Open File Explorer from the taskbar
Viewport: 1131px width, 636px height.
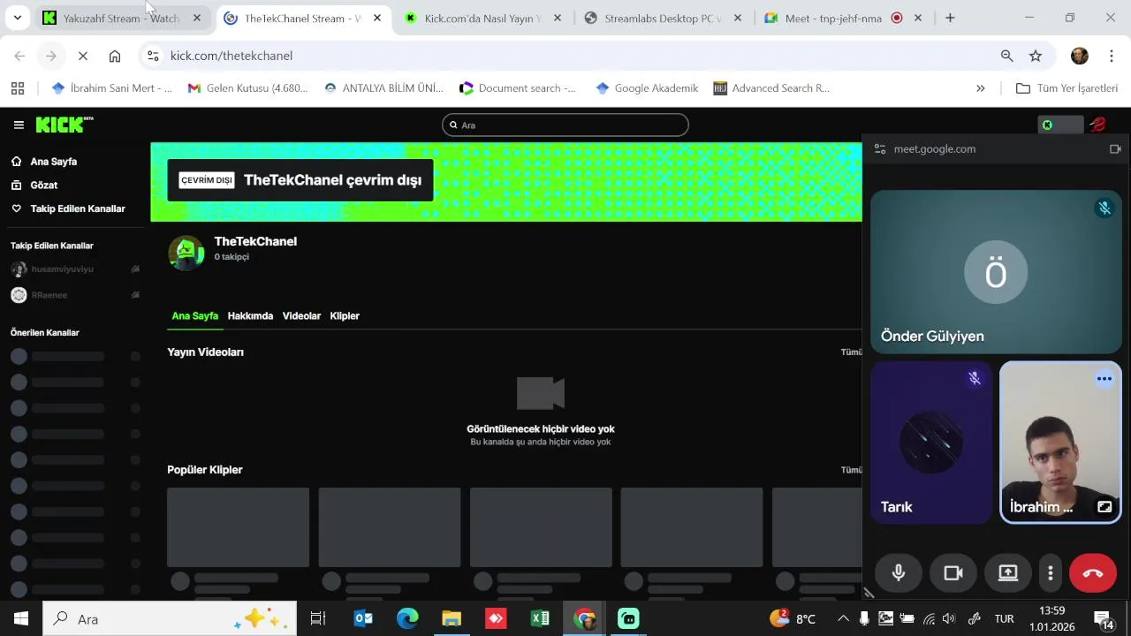[452, 619]
